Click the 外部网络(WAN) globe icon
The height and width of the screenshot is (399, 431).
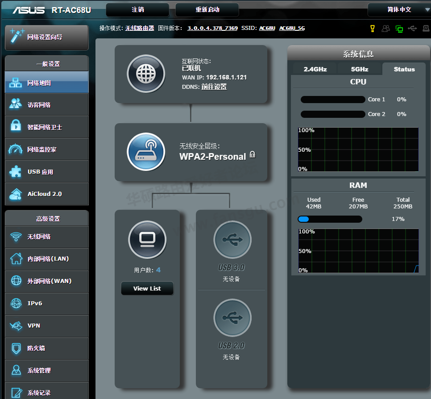pos(16,281)
